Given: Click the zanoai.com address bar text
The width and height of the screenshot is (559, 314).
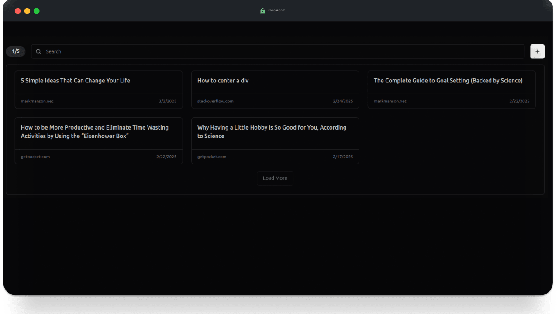Looking at the screenshot, I should pyautogui.click(x=276, y=10).
